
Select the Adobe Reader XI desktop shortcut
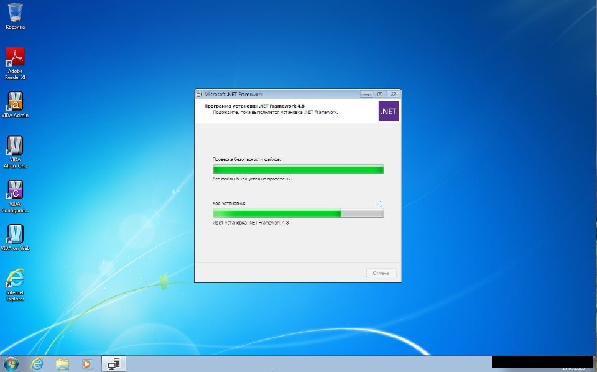[15, 63]
